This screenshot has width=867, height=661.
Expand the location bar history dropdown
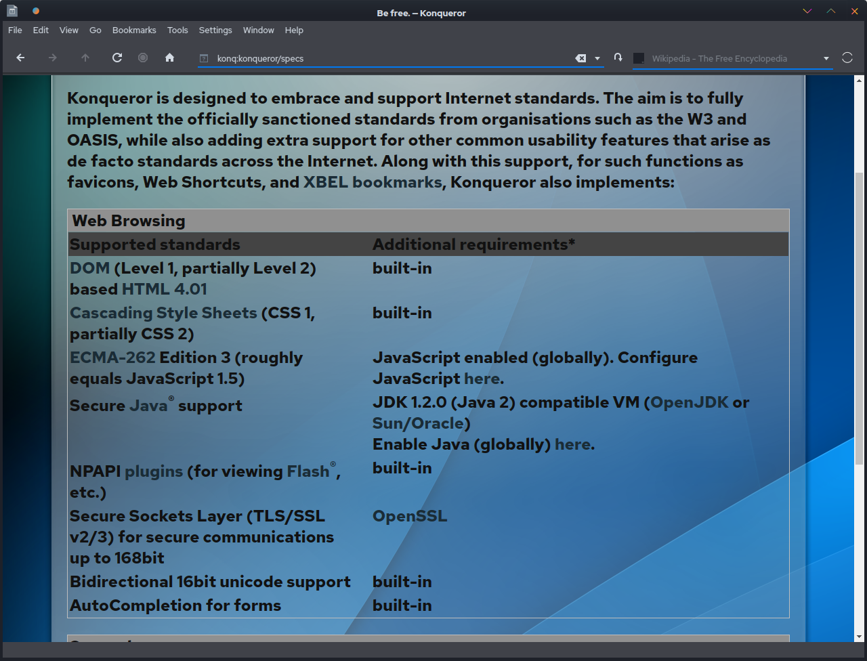click(x=597, y=58)
